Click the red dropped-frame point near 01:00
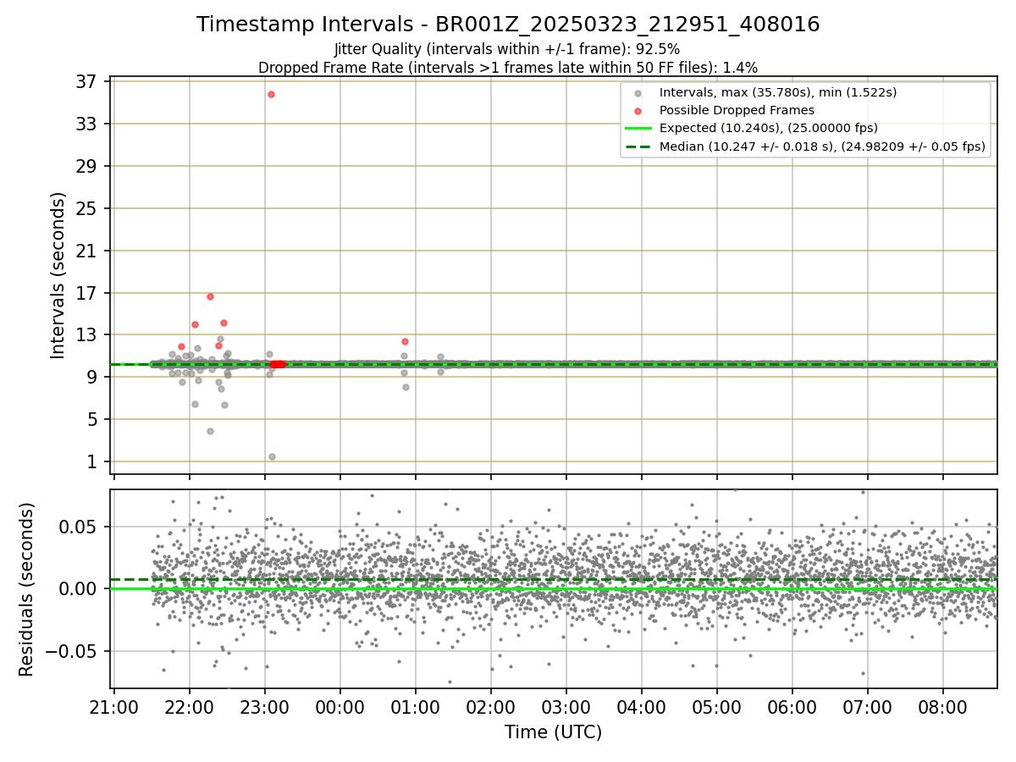 [x=405, y=341]
